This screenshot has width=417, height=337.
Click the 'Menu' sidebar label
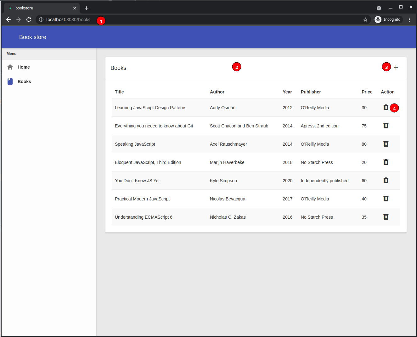12,54
